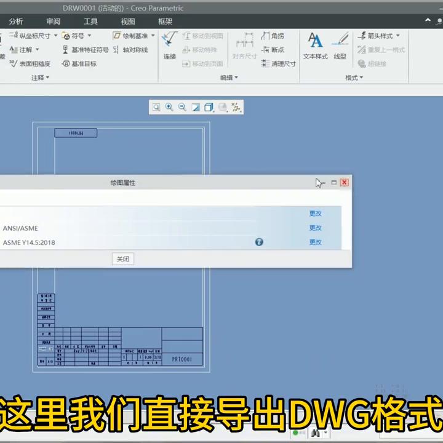
Task: Click the 清理尺寸 tool
Action: (x=279, y=64)
